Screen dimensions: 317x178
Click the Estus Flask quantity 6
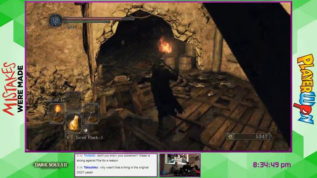click(68, 137)
